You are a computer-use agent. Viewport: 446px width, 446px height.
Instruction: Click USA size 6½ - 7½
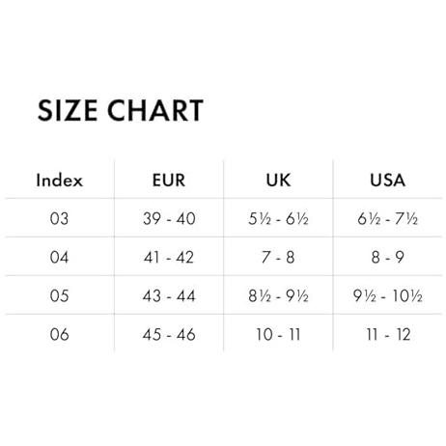[x=387, y=219]
